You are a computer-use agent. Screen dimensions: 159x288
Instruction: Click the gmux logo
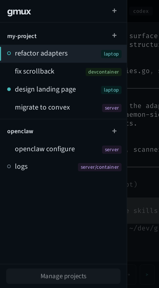point(19,12)
